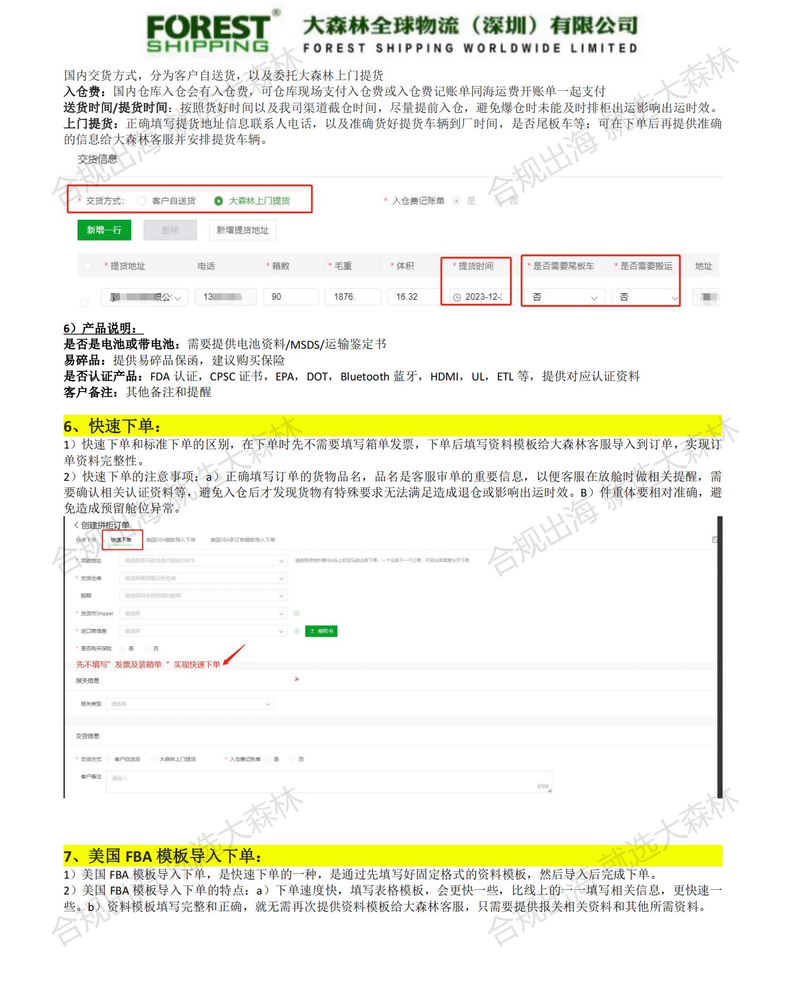
Task: Expand the 是否需要搬运 dropdown
Action: (x=646, y=297)
